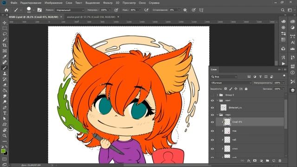Open the layer opacity dropdown arrow

[x=284, y=83]
